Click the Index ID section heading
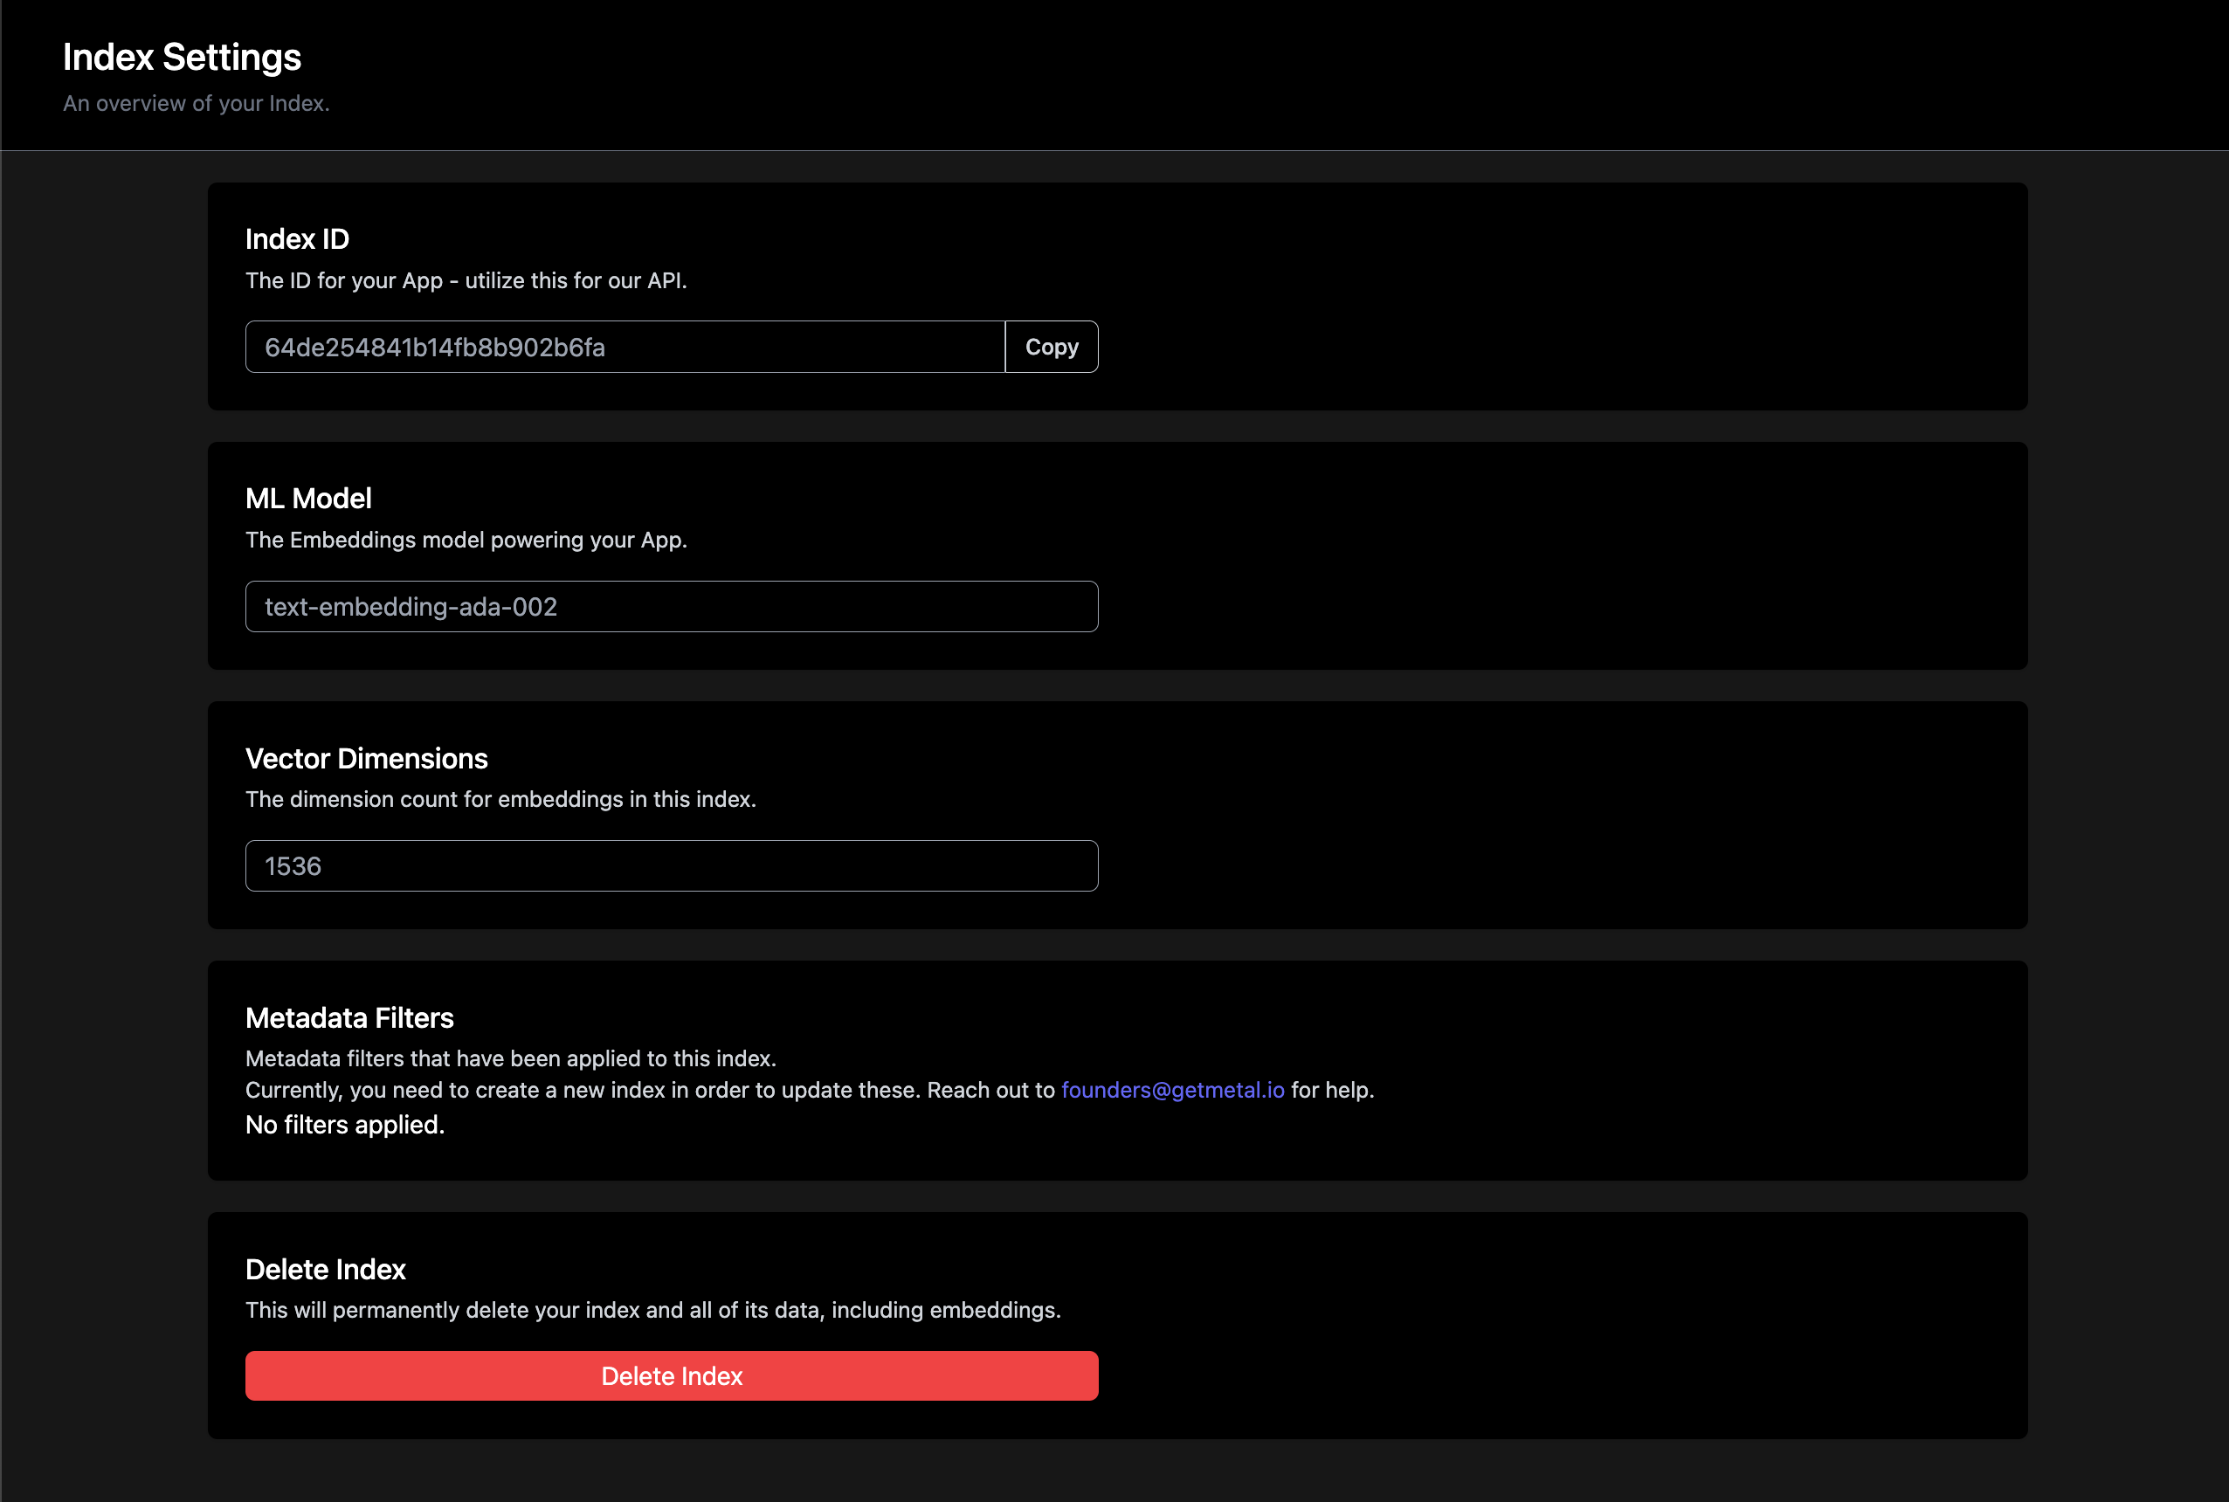This screenshot has height=1502, width=2229. click(297, 239)
